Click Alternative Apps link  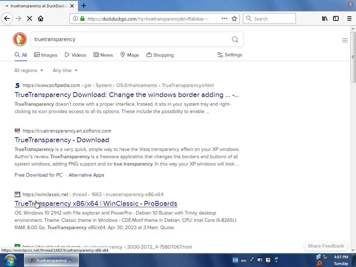tap(87, 175)
